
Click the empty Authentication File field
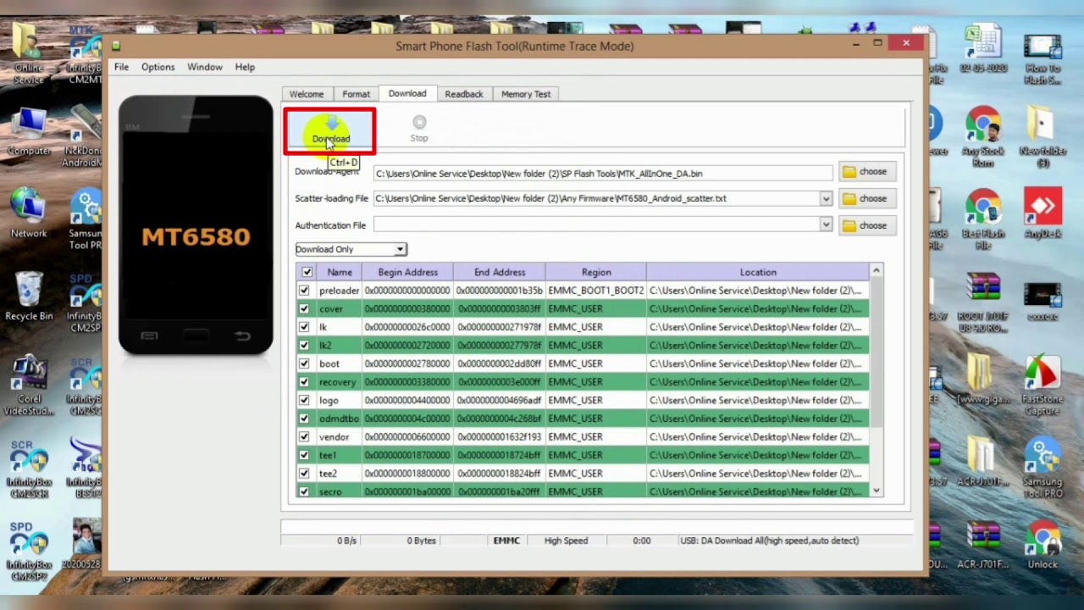click(x=596, y=225)
